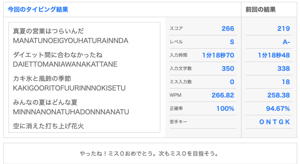Click the romaji text DAIETTOMANIAWANAKATTANE
Screen dimensions: 300x164
click(x=65, y=64)
